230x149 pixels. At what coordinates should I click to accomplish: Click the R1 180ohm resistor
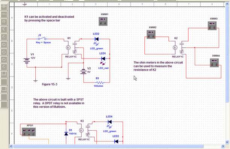click(x=100, y=83)
